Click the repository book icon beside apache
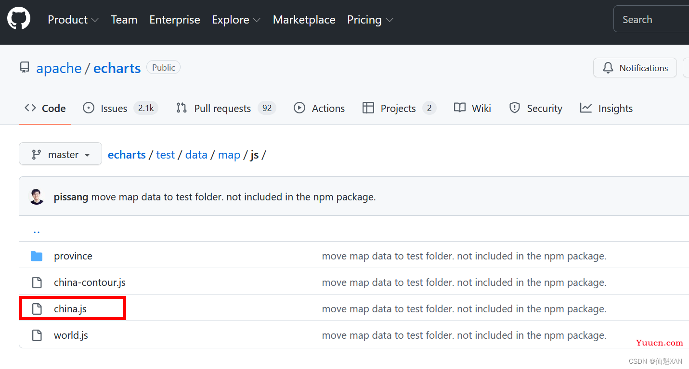 tap(25, 68)
